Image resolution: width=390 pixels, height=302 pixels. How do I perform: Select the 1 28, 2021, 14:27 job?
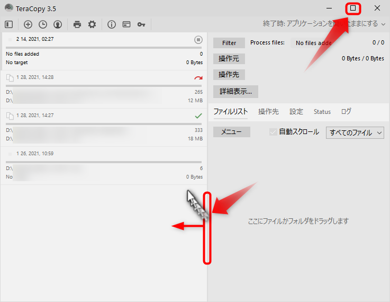click(x=104, y=128)
